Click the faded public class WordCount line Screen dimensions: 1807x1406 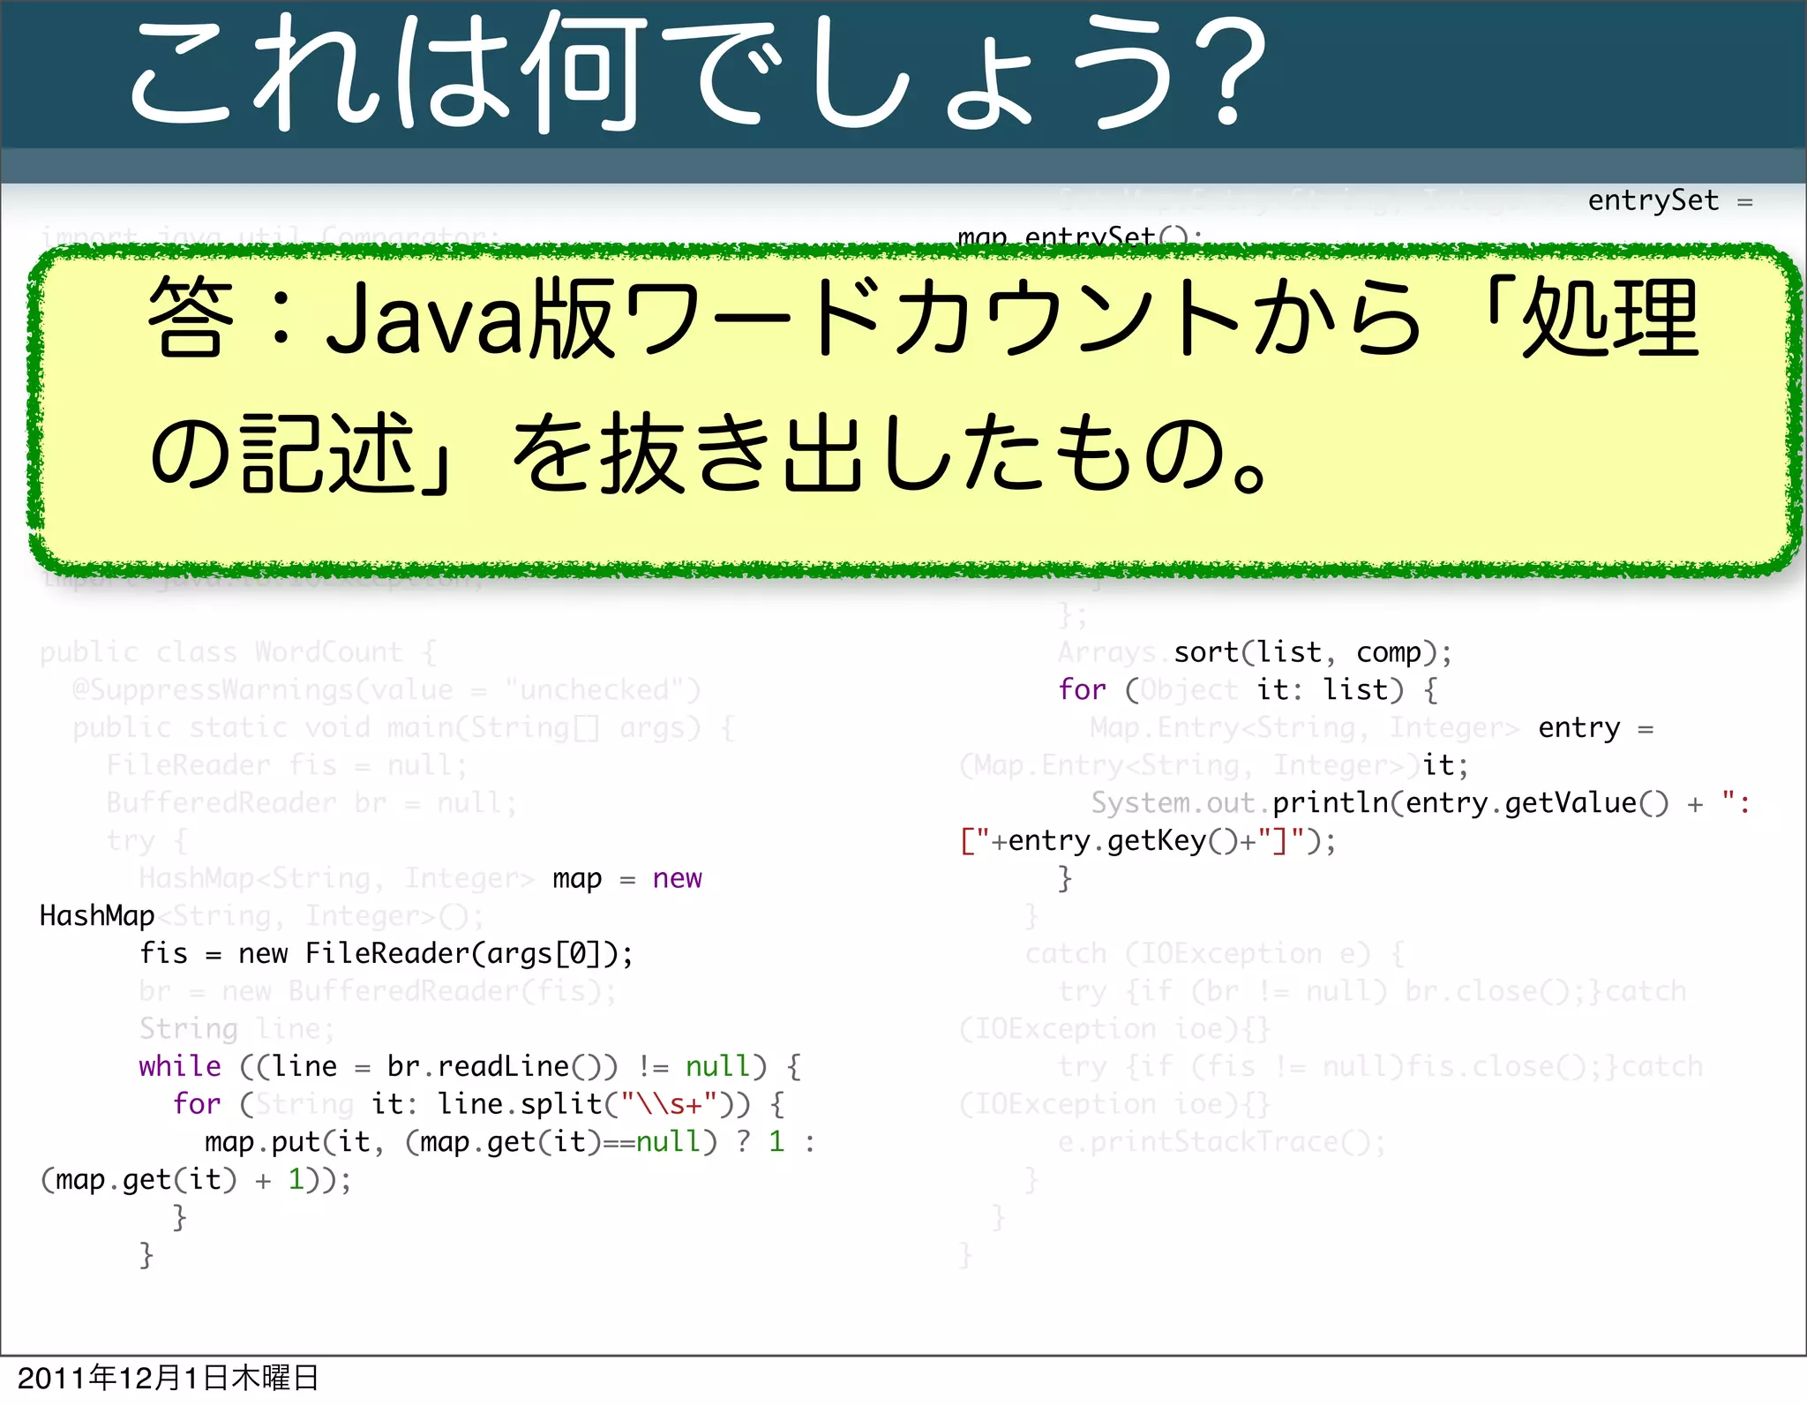[238, 653]
